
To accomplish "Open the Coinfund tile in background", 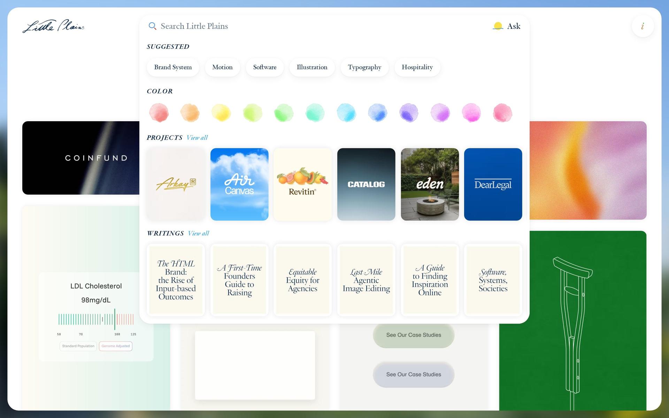I will (x=81, y=158).
